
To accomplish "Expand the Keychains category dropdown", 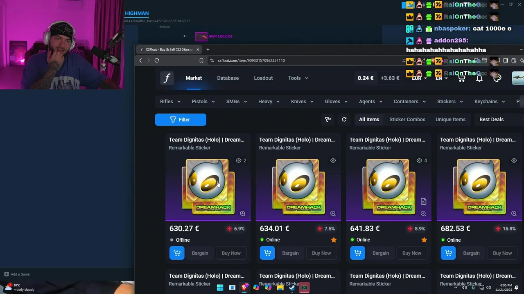I will tap(490, 101).
